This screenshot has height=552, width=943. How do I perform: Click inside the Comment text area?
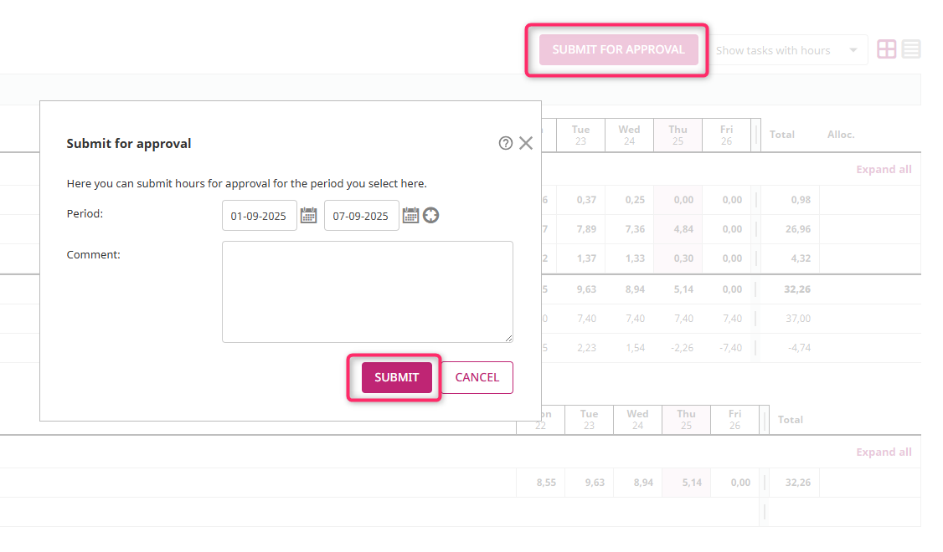[x=367, y=291]
